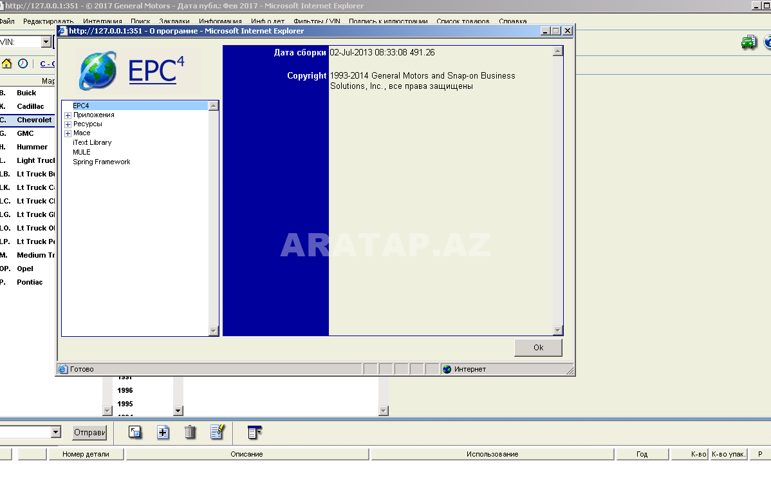This screenshot has height=492, width=771.
Task: Select Spring Framework tree item
Action: [101, 162]
